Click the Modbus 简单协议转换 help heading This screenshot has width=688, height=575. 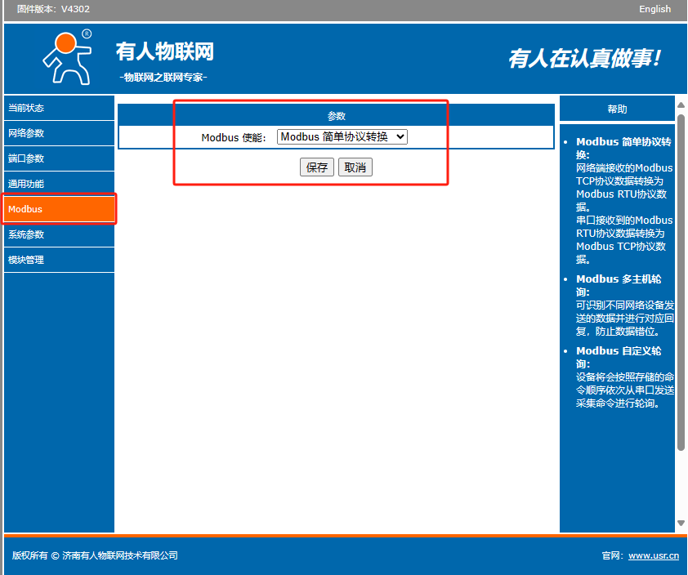coord(623,149)
